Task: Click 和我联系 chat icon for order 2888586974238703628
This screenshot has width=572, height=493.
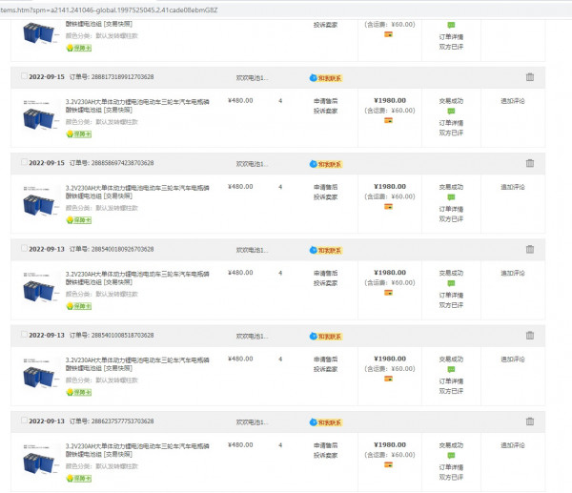Action: [x=325, y=163]
